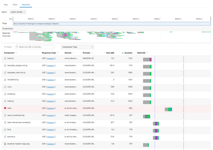Click the image icon beside bluetree-header-logo.png
213x150 pixels.
point(5,144)
